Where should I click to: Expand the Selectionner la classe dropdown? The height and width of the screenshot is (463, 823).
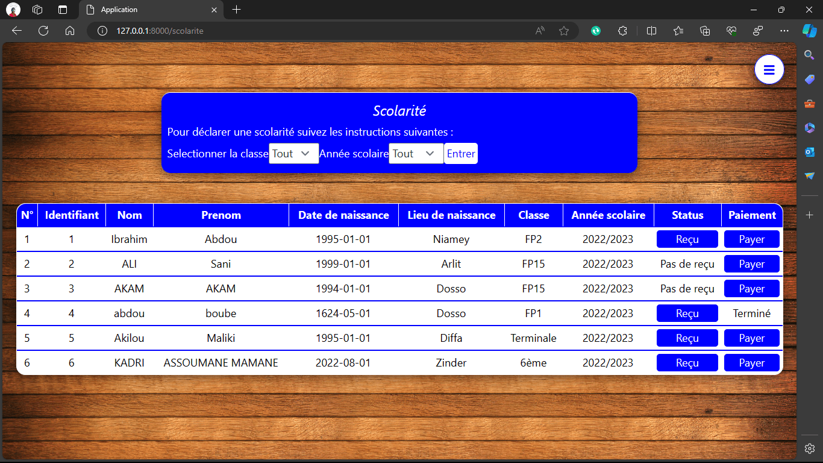point(294,154)
